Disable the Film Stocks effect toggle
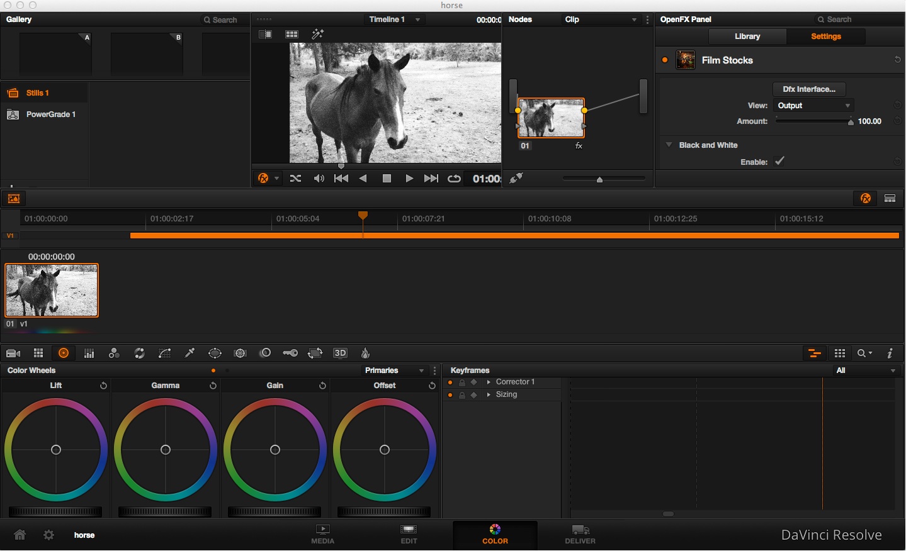This screenshot has height=551, width=906. pos(665,60)
